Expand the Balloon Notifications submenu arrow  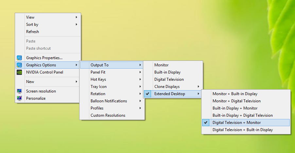pos(140,101)
